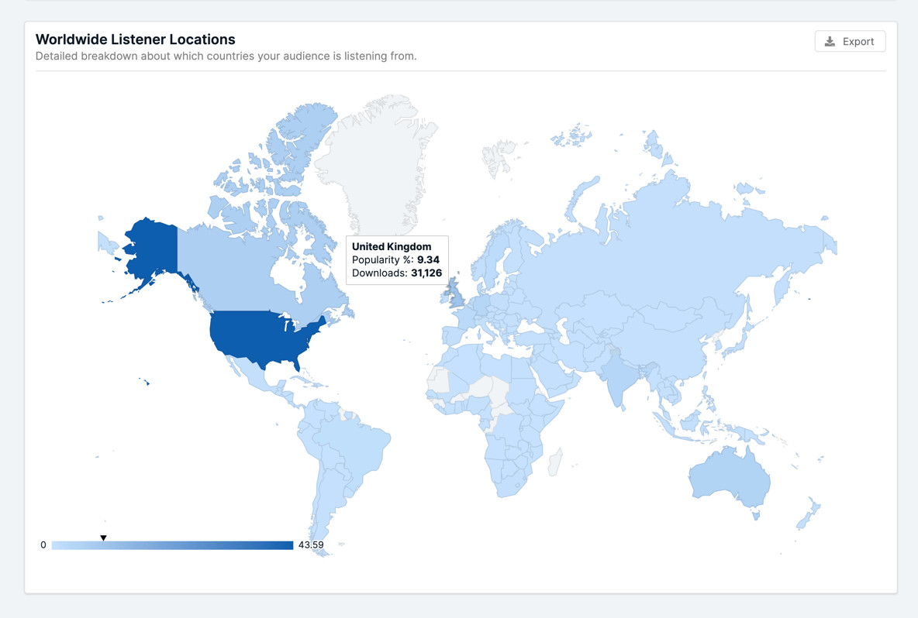Click the legend gradient color bar
The image size is (918, 618).
point(174,544)
